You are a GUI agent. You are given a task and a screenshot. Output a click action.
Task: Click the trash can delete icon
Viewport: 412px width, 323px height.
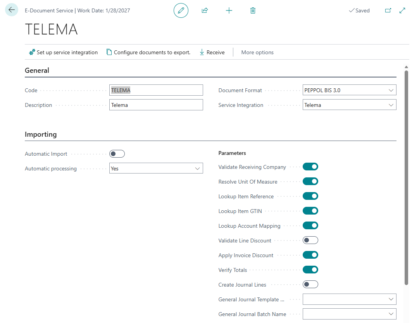253,10
